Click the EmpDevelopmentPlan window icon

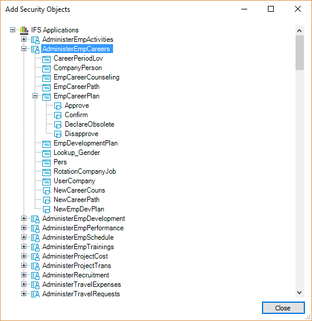pyautogui.click(x=47, y=144)
